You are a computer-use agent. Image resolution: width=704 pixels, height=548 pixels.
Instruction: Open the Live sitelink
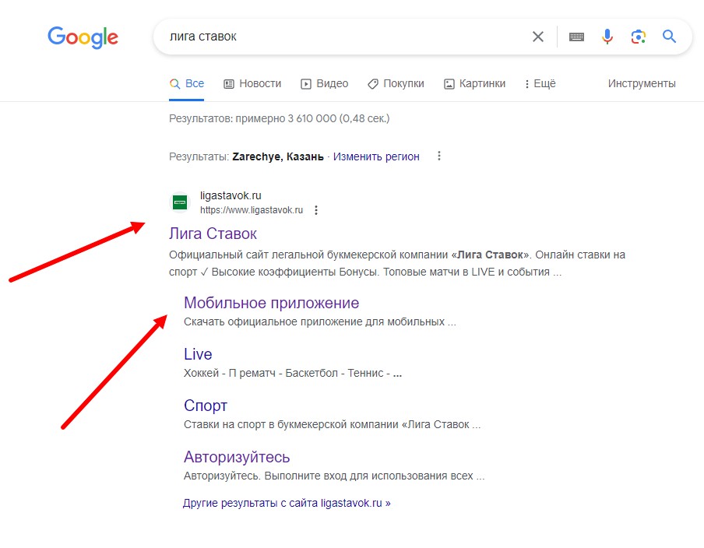pos(198,354)
